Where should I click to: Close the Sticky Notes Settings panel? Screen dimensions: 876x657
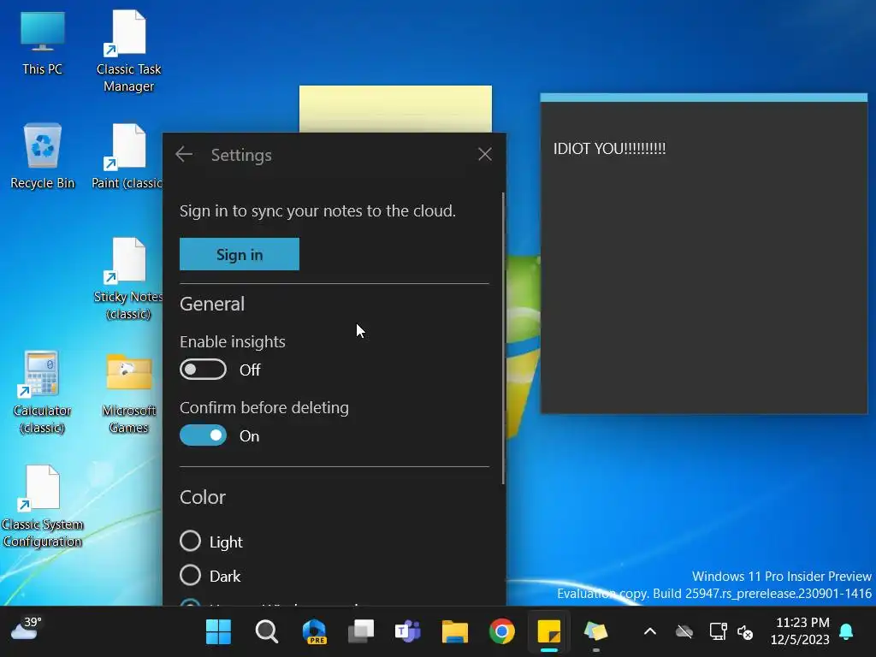[x=485, y=154]
